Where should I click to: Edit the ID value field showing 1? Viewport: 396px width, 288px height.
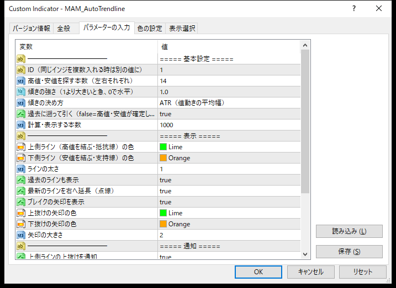(229, 70)
